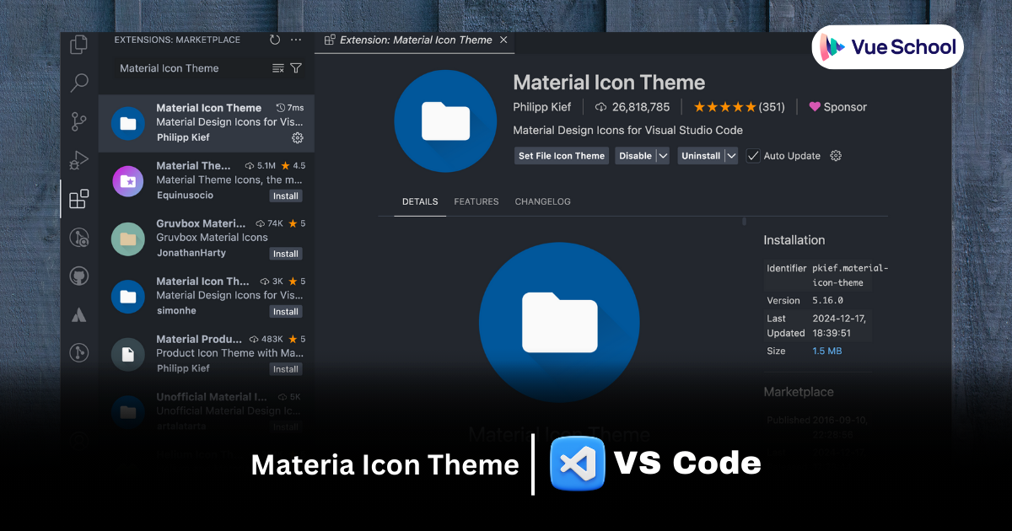The height and width of the screenshot is (531, 1012).
Task: Open Views and More Actions ellipsis menu
Action: pyautogui.click(x=296, y=40)
